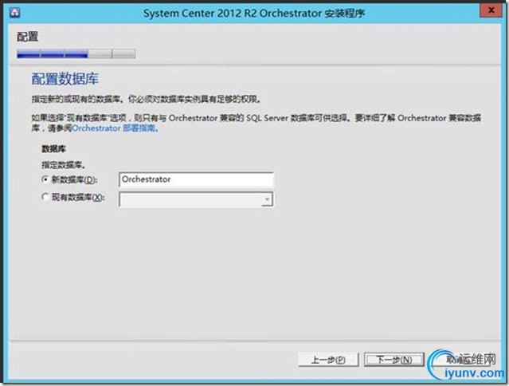Open the Orchestrator 部署指南 link
This screenshot has width=509, height=386.
point(115,128)
